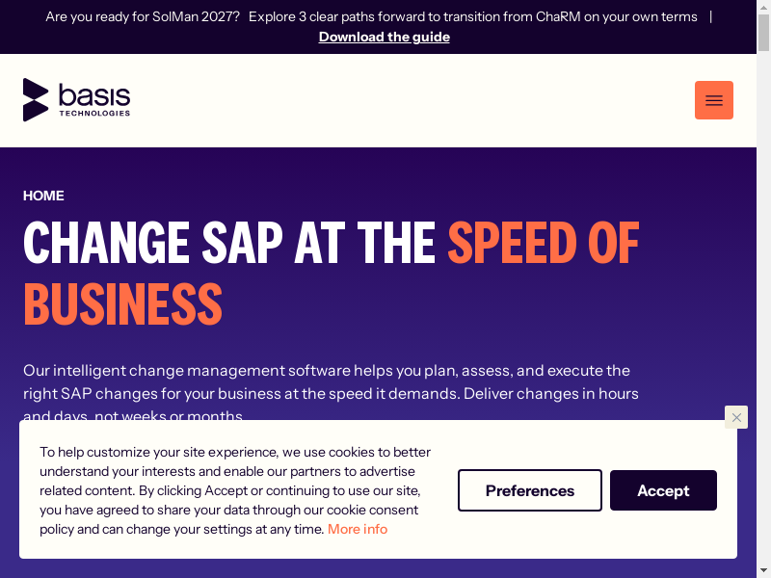Click the orange "SPEED OF" headline text
771x578 pixels.
pos(543,243)
